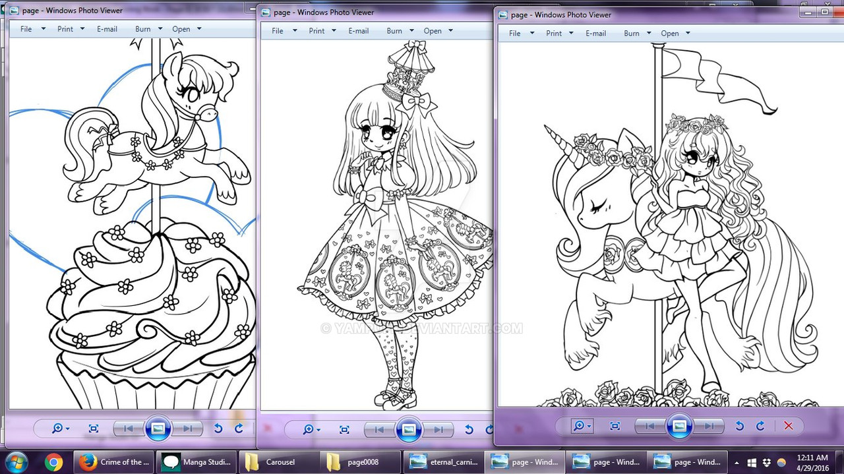Go to next image in the unicorn window

coord(709,426)
